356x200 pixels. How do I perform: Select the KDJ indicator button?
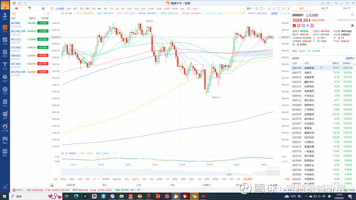pos(144,179)
